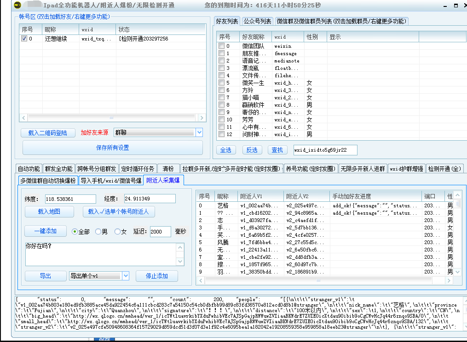
Task: Switch to 公众号列表 tab
Action: pyautogui.click(x=257, y=22)
